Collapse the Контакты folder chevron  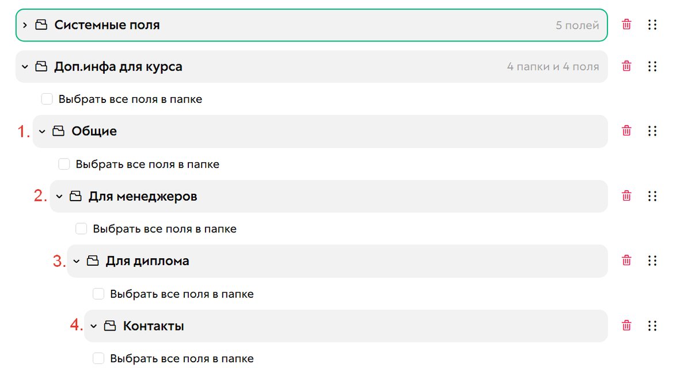tap(94, 327)
